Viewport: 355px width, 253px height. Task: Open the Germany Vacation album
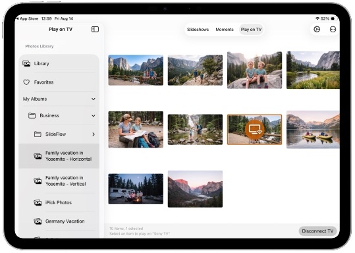click(59, 221)
